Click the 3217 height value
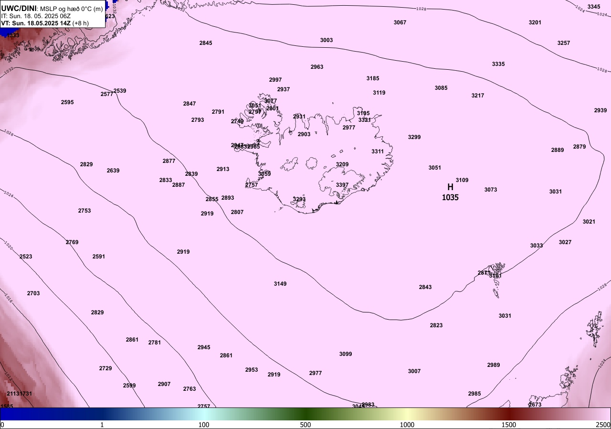 pos(478,96)
